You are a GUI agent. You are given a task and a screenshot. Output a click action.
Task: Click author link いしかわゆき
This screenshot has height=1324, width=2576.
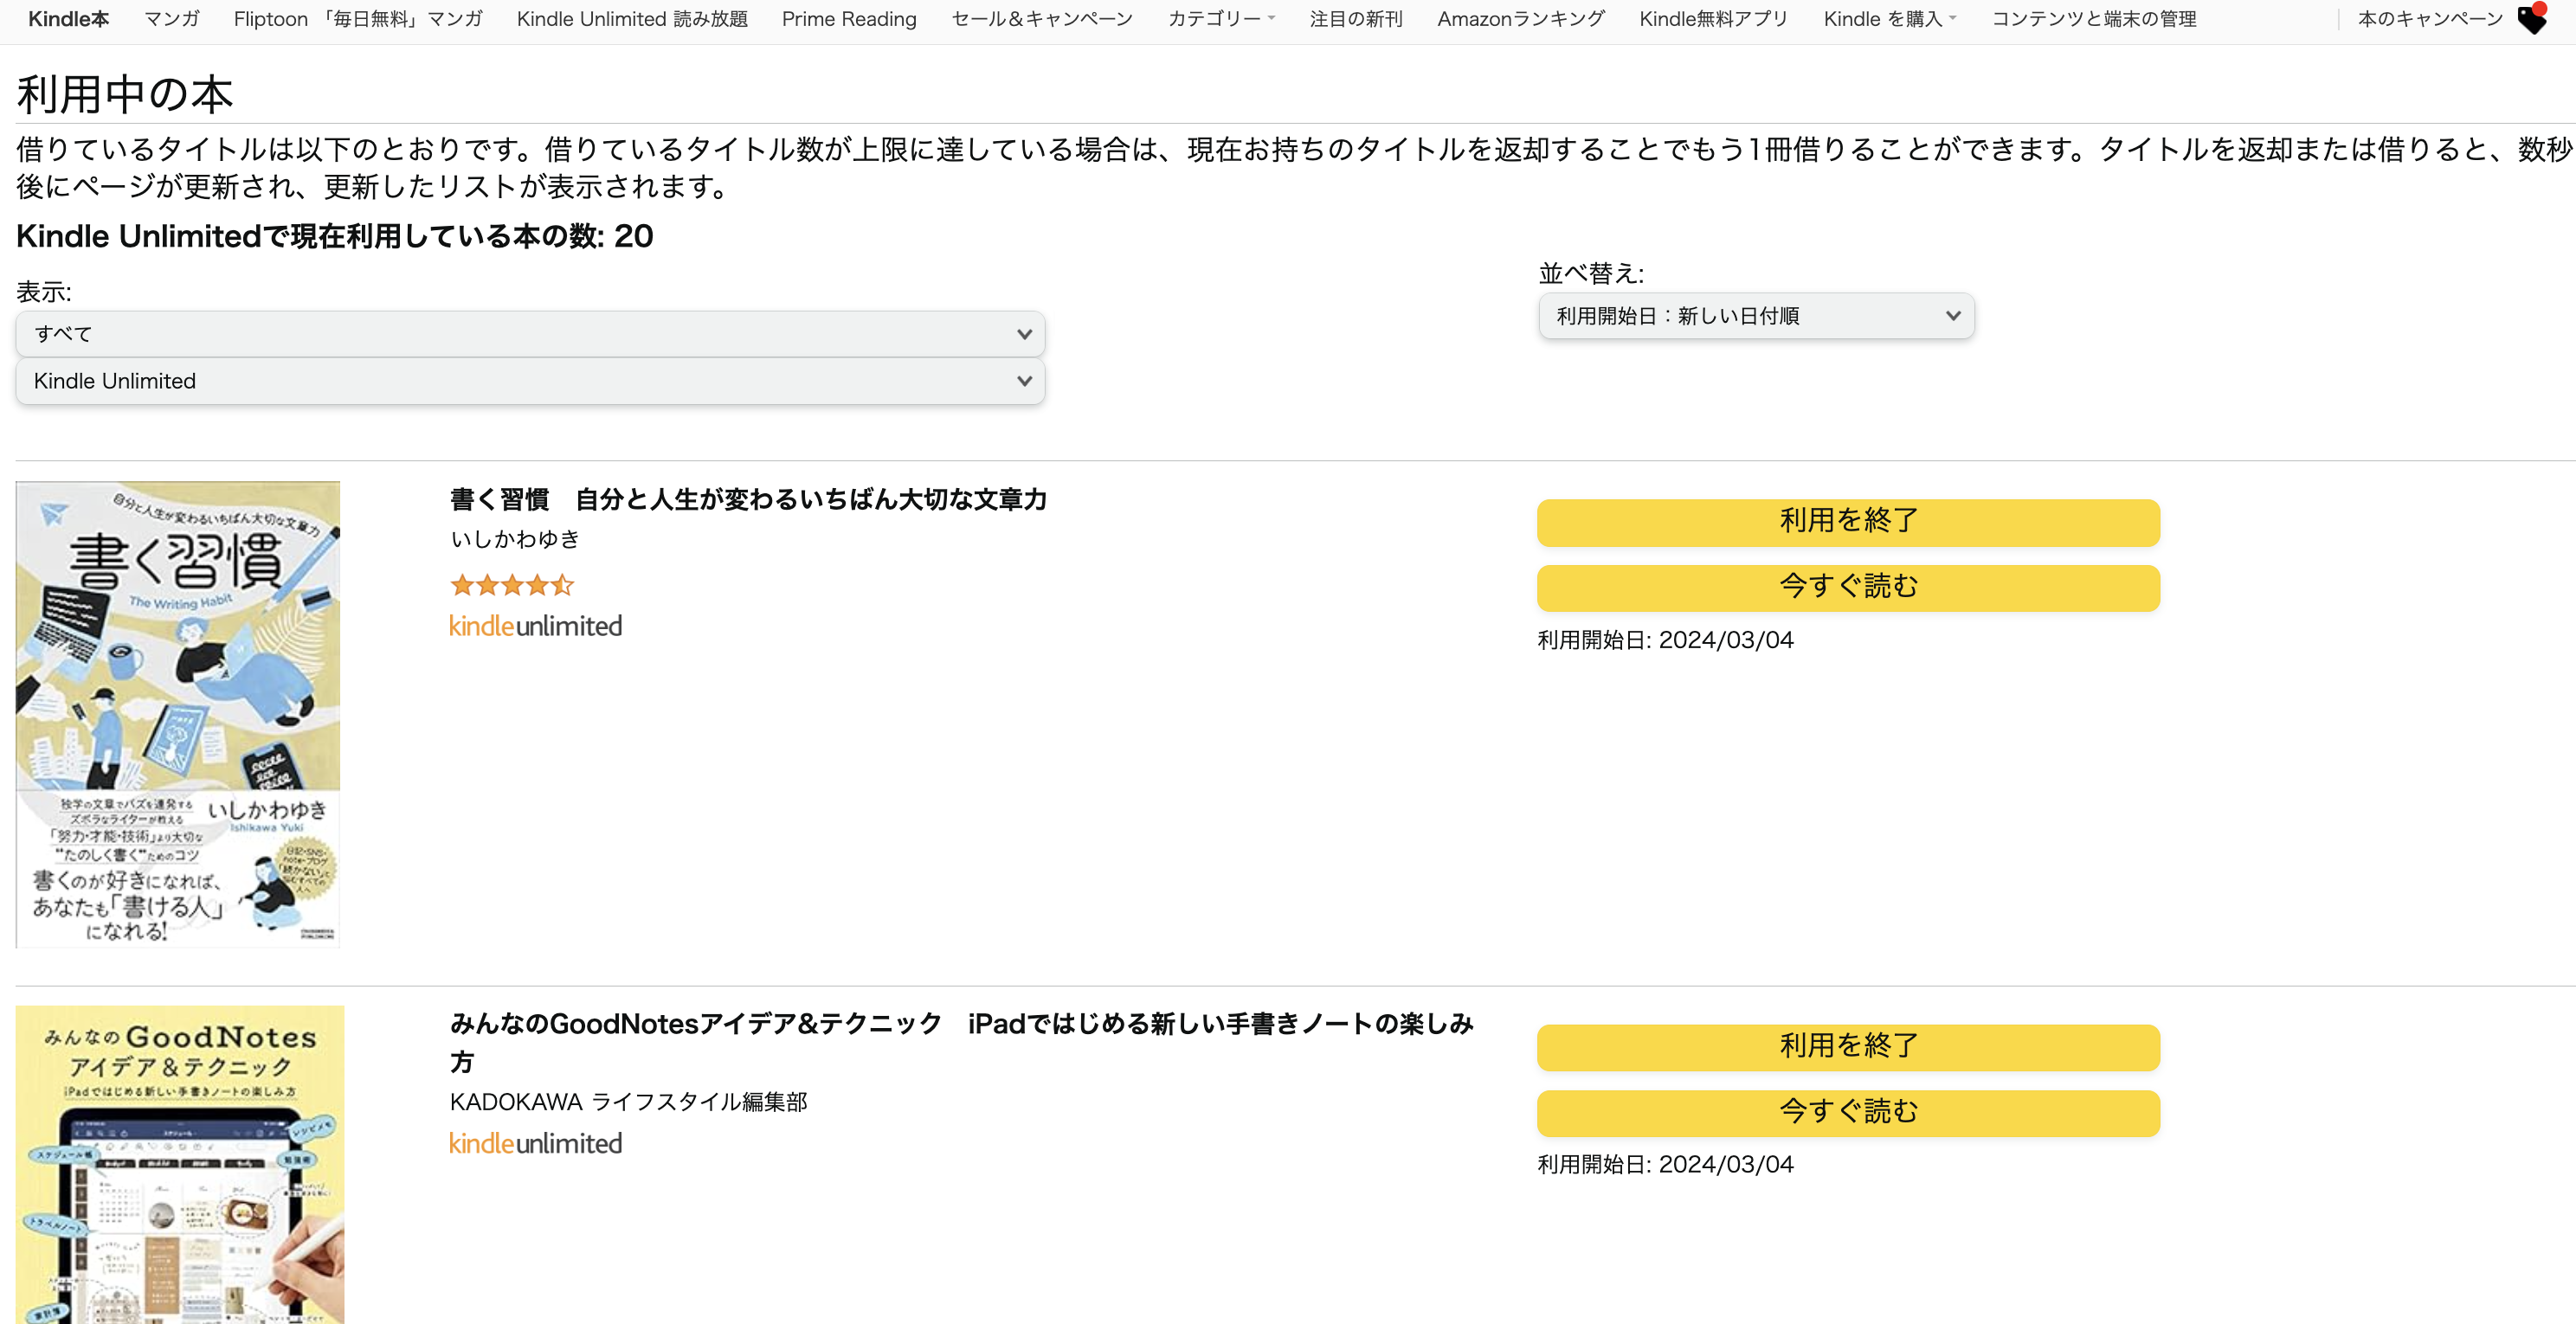(515, 540)
